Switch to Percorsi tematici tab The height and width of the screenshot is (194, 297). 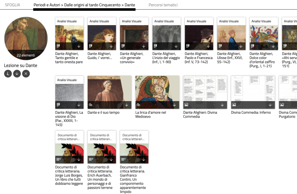[x=163, y=5]
